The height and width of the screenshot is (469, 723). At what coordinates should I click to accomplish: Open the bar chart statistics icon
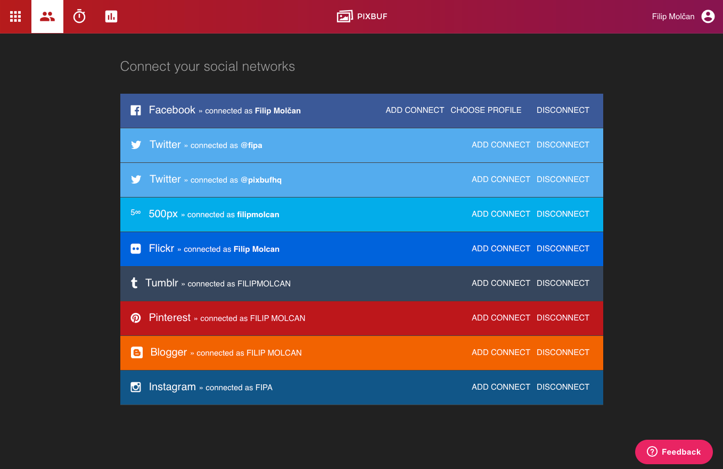111,17
